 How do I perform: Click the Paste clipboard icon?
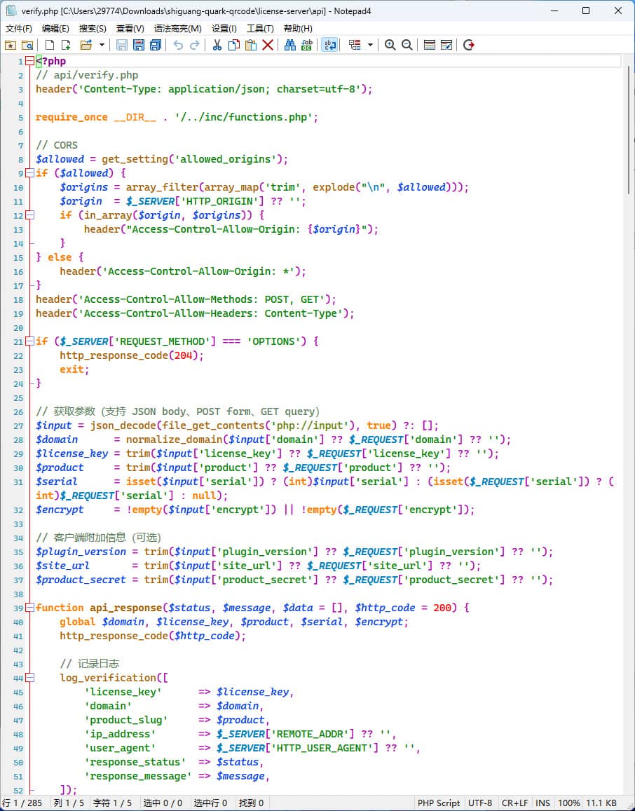251,45
